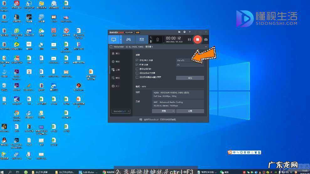The image size is (310, 174).
Task: Stop recording with the red round button
Action: [x=197, y=40]
